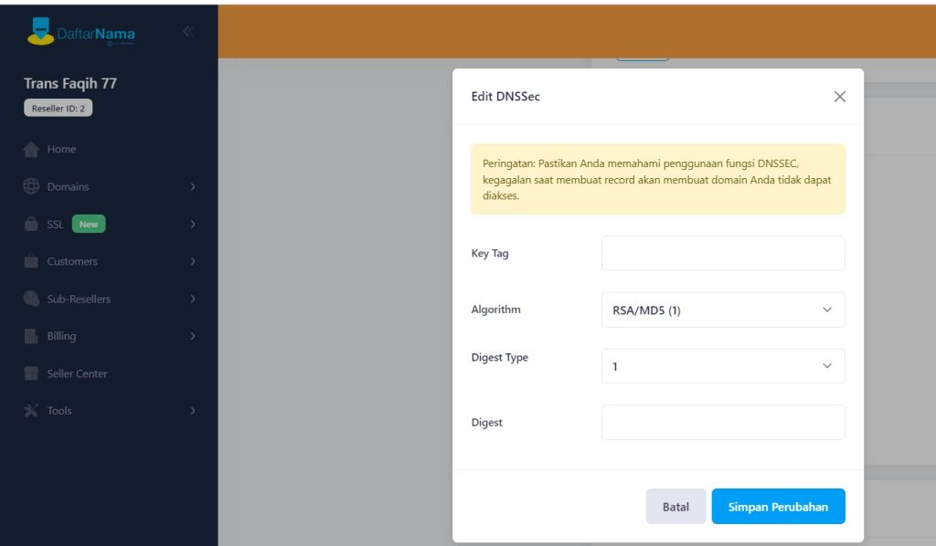
Task: Open the Algorithm dropdown showing RSA/MD5 (1)
Action: (x=723, y=310)
